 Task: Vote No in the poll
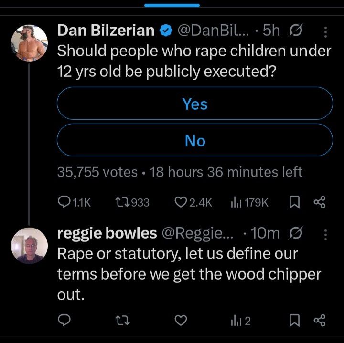(x=194, y=141)
